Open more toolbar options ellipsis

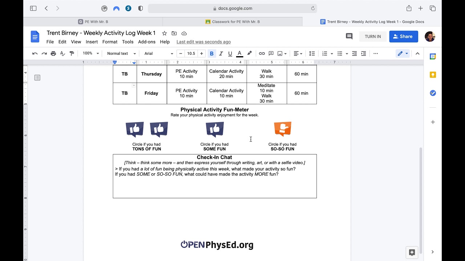tap(376, 54)
